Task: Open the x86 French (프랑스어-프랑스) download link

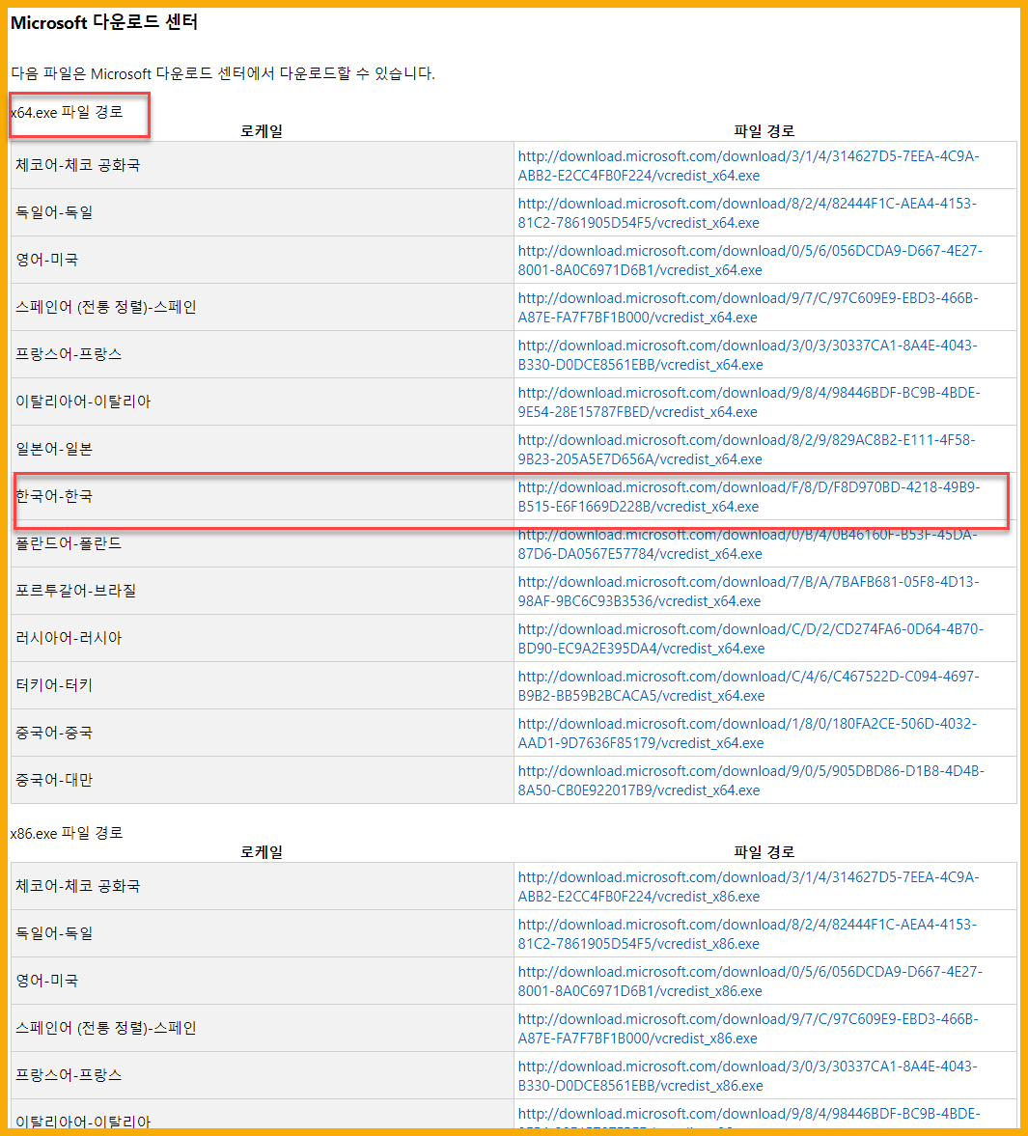Action: coord(748,1076)
